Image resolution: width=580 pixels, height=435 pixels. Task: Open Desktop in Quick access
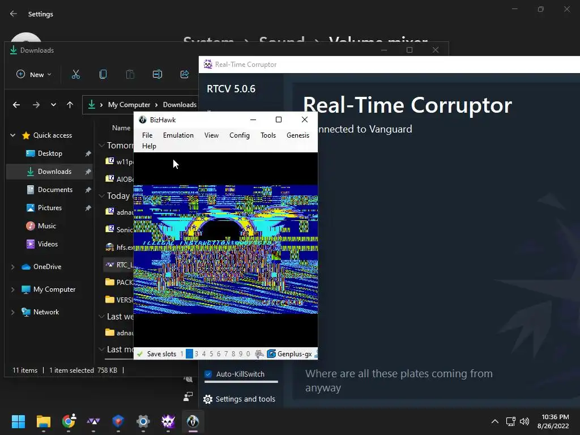click(x=50, y=153)
